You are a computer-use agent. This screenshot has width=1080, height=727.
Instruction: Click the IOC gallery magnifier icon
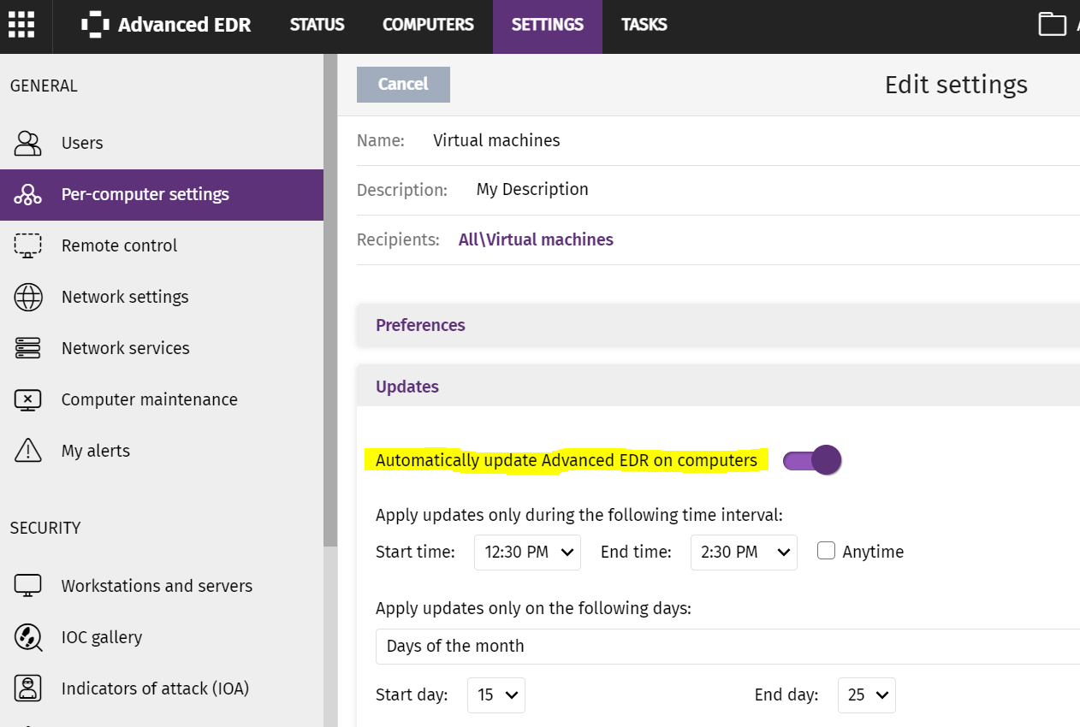(28, 637)
